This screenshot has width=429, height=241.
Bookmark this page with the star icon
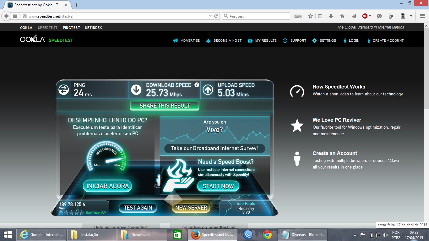coord(311,16)
